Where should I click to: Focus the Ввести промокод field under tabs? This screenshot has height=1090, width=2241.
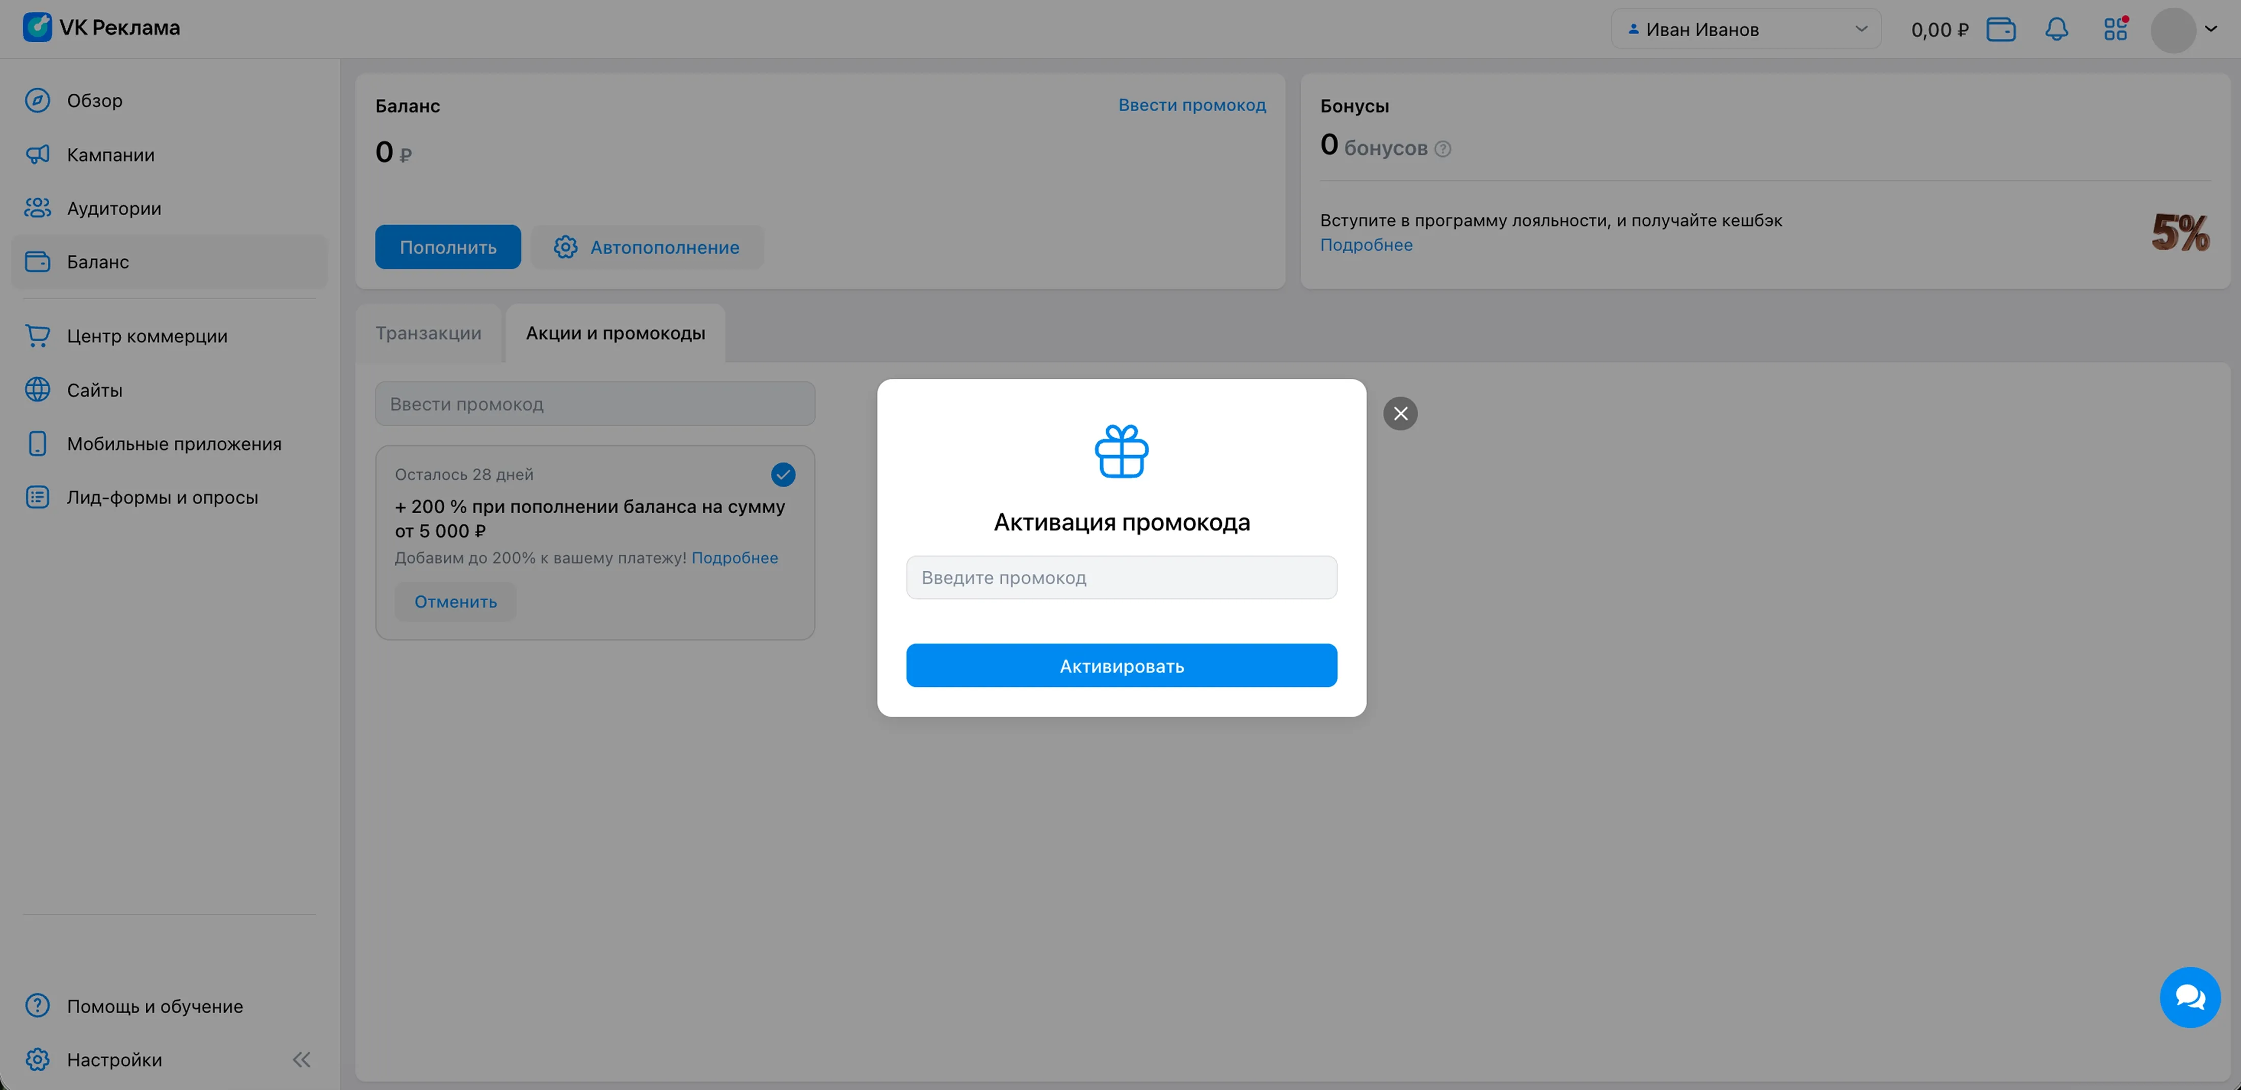595,404
